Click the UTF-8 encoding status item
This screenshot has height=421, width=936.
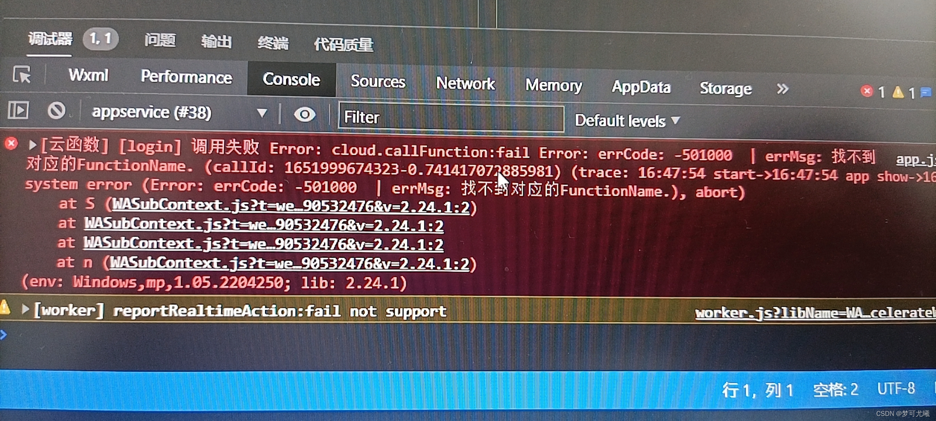coord(896,388)
